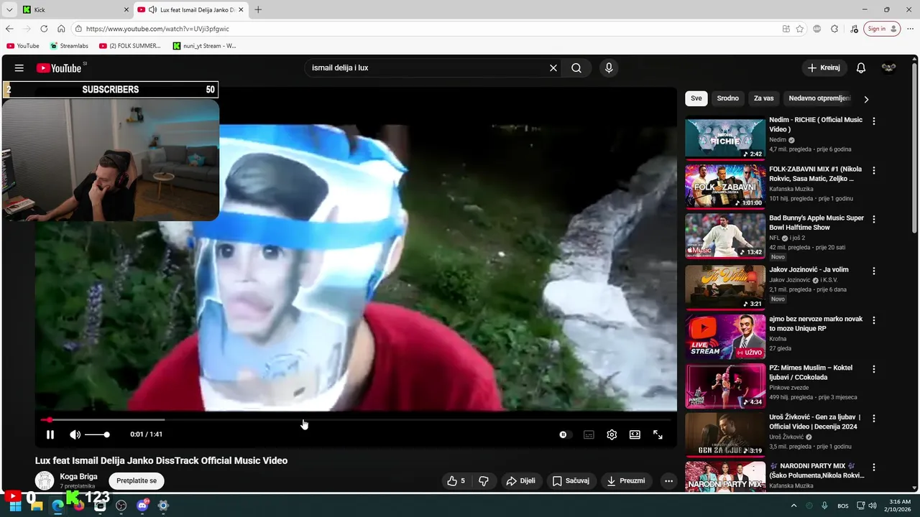The width and height of the screenshot is (920, 517).
Task: Open Kreiraj create button
Action: 824,68
